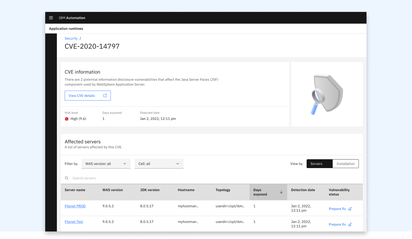
Task: Switch view to Installation
Action: (345, 164)
